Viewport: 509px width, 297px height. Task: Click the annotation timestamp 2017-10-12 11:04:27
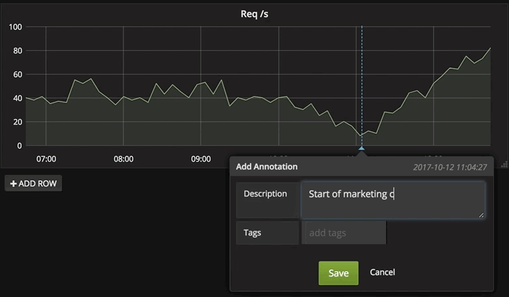pyautogui.click(x=450, y=168)
